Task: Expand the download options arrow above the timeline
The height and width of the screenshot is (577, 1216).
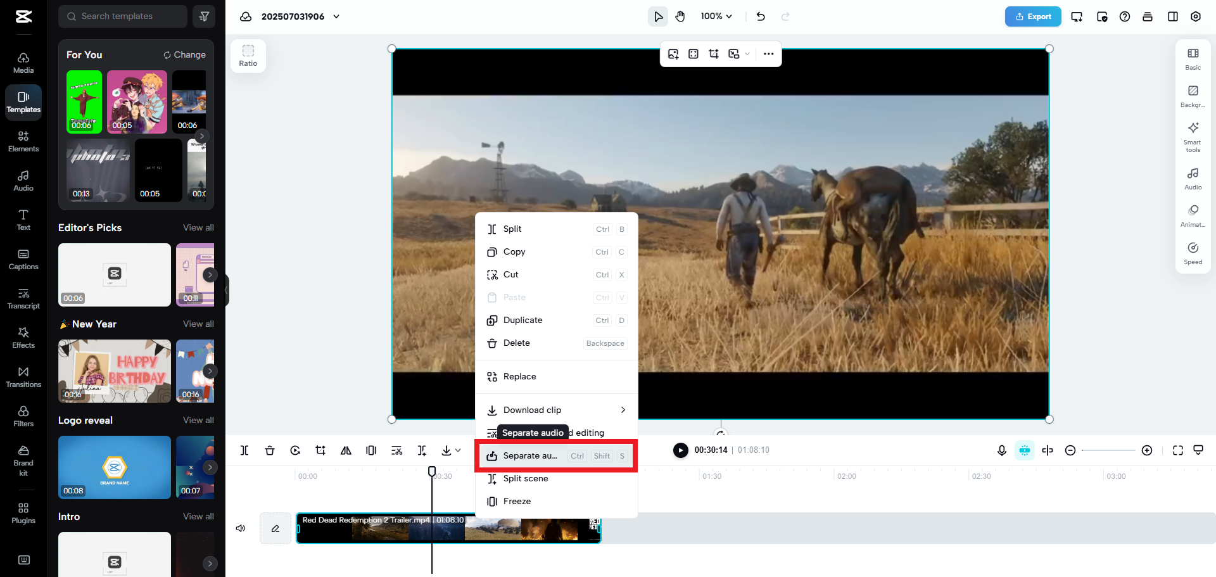Action: [459, 450]
